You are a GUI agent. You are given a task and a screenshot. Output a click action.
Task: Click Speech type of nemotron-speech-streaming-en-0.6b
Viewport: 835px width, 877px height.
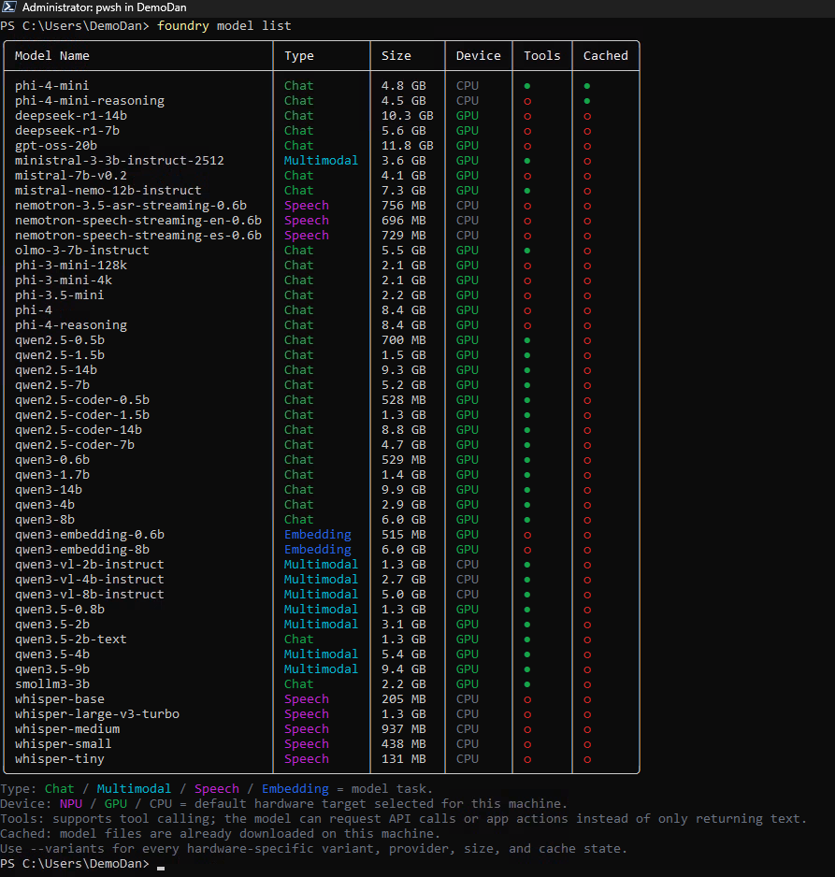click(x=307, y=221)
